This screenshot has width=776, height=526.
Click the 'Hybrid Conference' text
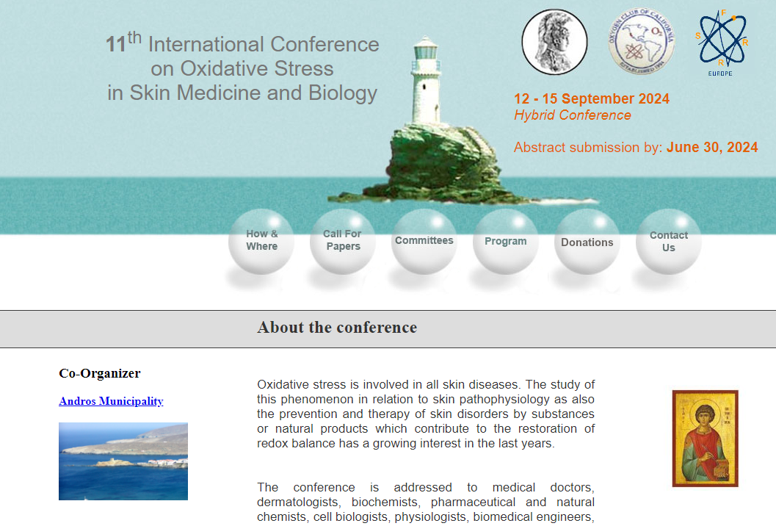coord(573,115)
